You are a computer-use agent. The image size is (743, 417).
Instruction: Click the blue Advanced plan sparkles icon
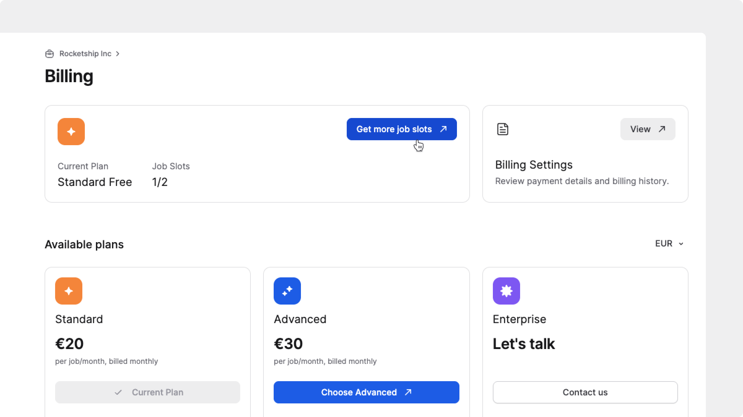point(287,291)
